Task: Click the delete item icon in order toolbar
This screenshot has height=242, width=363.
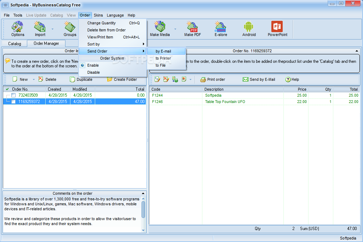Action: pyautogui.click(x=166, y=79)
